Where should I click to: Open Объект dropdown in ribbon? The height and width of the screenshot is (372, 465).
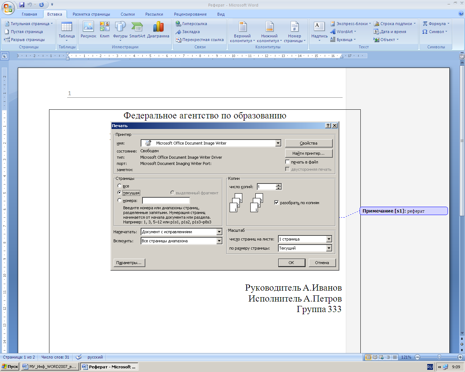tap(397, 40)
